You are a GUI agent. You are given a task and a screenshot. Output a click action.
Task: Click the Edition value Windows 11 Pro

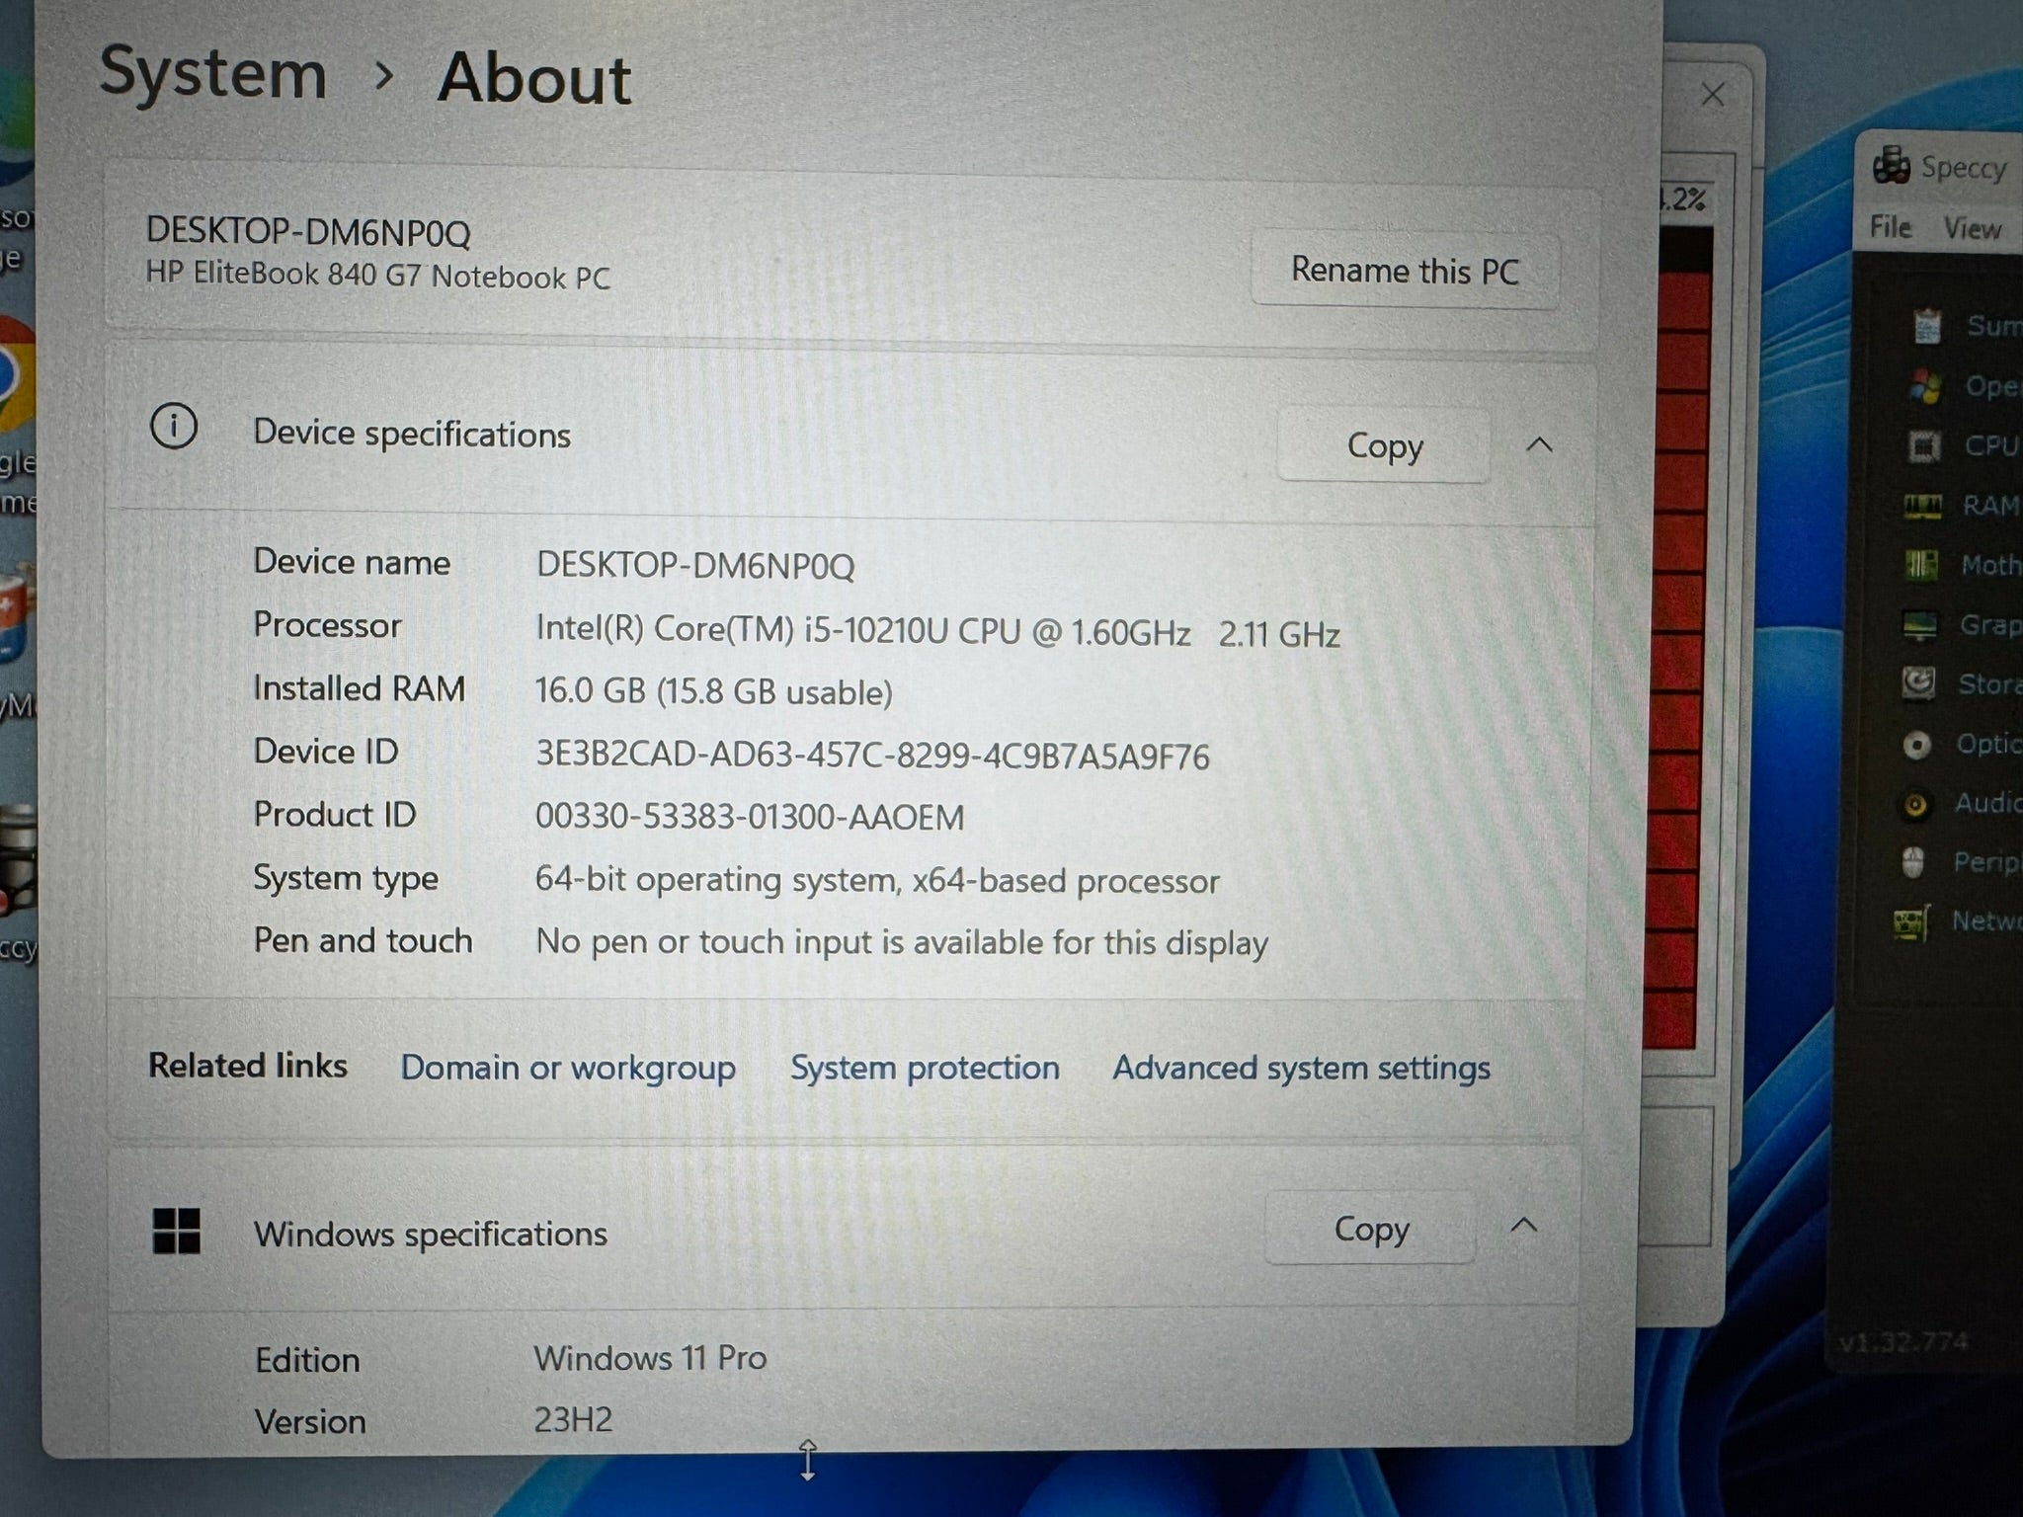pyautogui.click(x=650, y=1358)
